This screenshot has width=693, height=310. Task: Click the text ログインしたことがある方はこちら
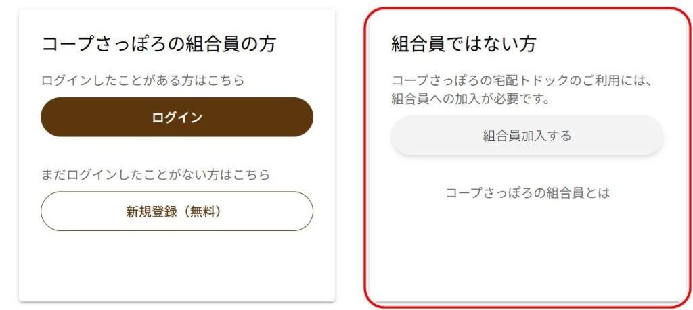(143, 80)
